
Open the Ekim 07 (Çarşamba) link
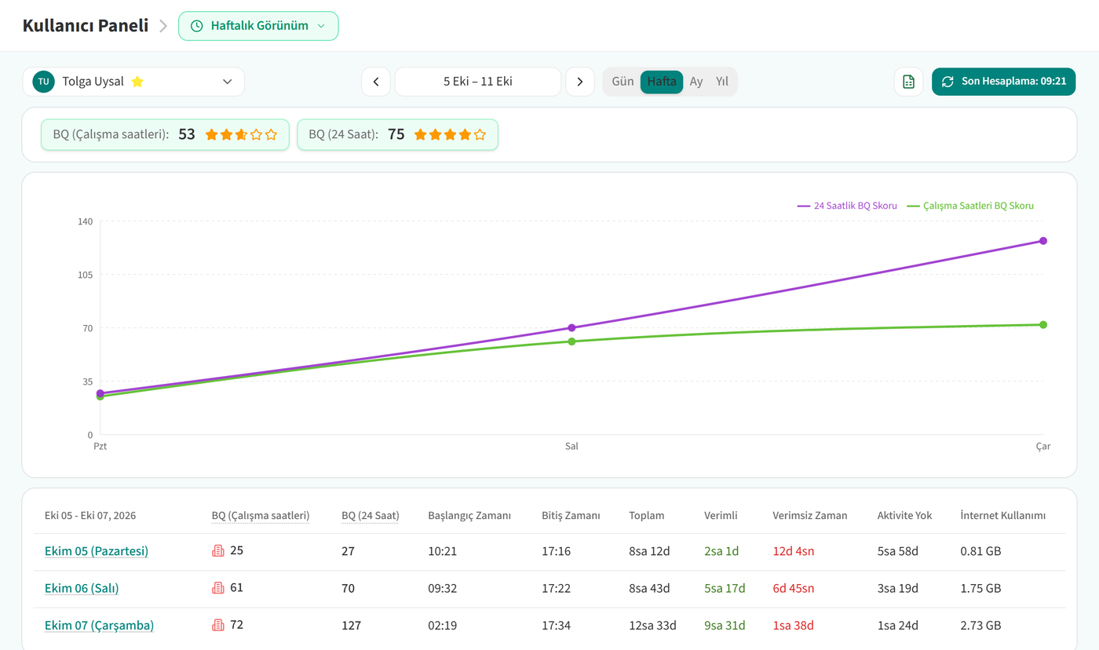point(99,626)
